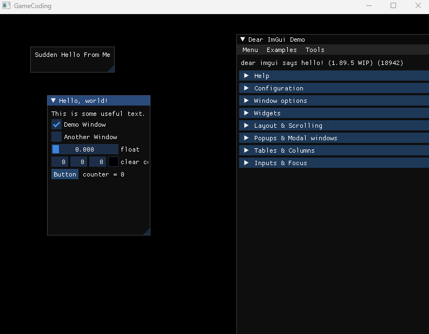Screen dimensions: 429x334
Task: Click the third clear color value field
Action: coord(97,162)
